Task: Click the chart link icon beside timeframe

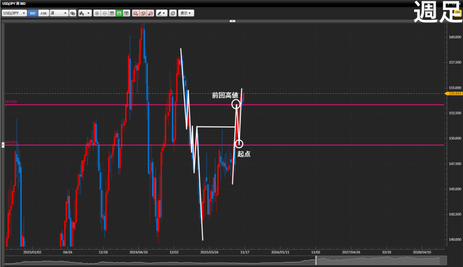Action: [72, 14]
